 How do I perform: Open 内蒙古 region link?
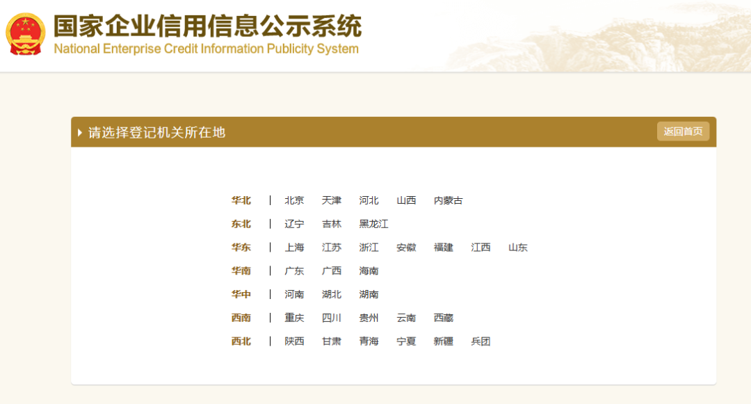(449, 200)
